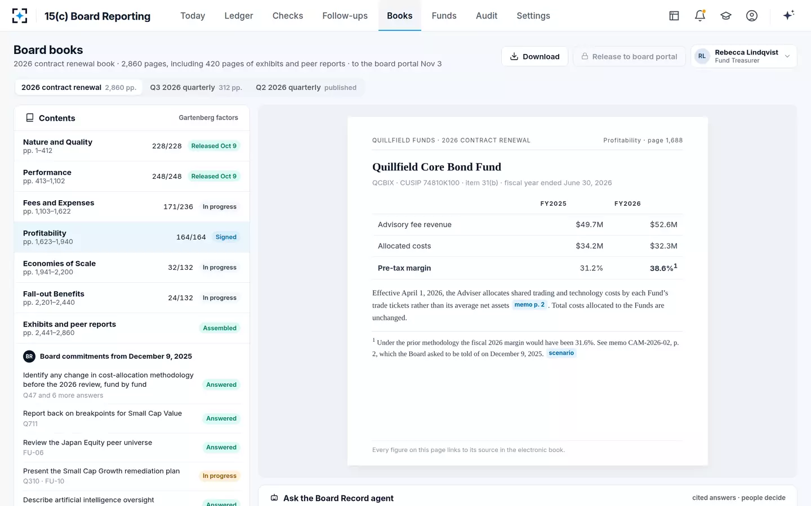Select the Q3 2026 quarterly book

196,87
